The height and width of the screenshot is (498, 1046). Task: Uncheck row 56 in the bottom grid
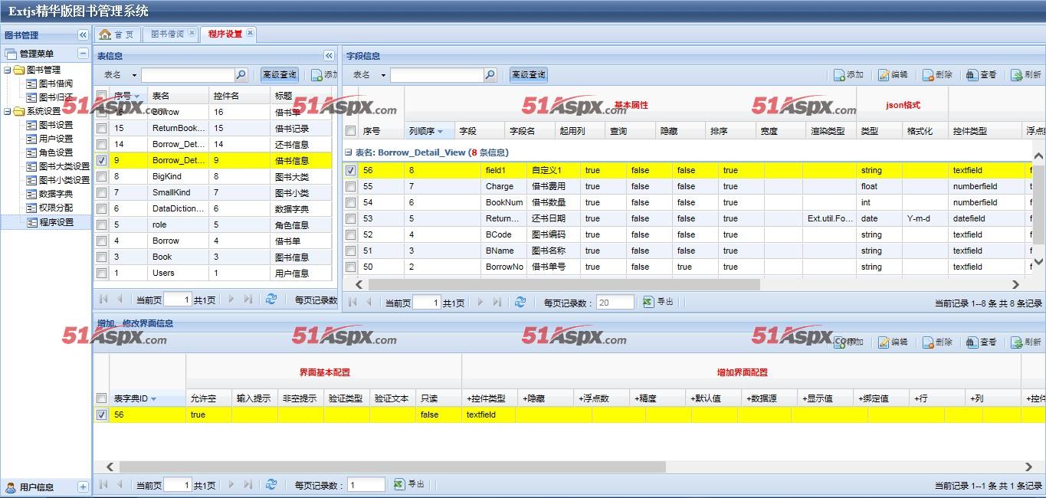[x=101, y=415]
